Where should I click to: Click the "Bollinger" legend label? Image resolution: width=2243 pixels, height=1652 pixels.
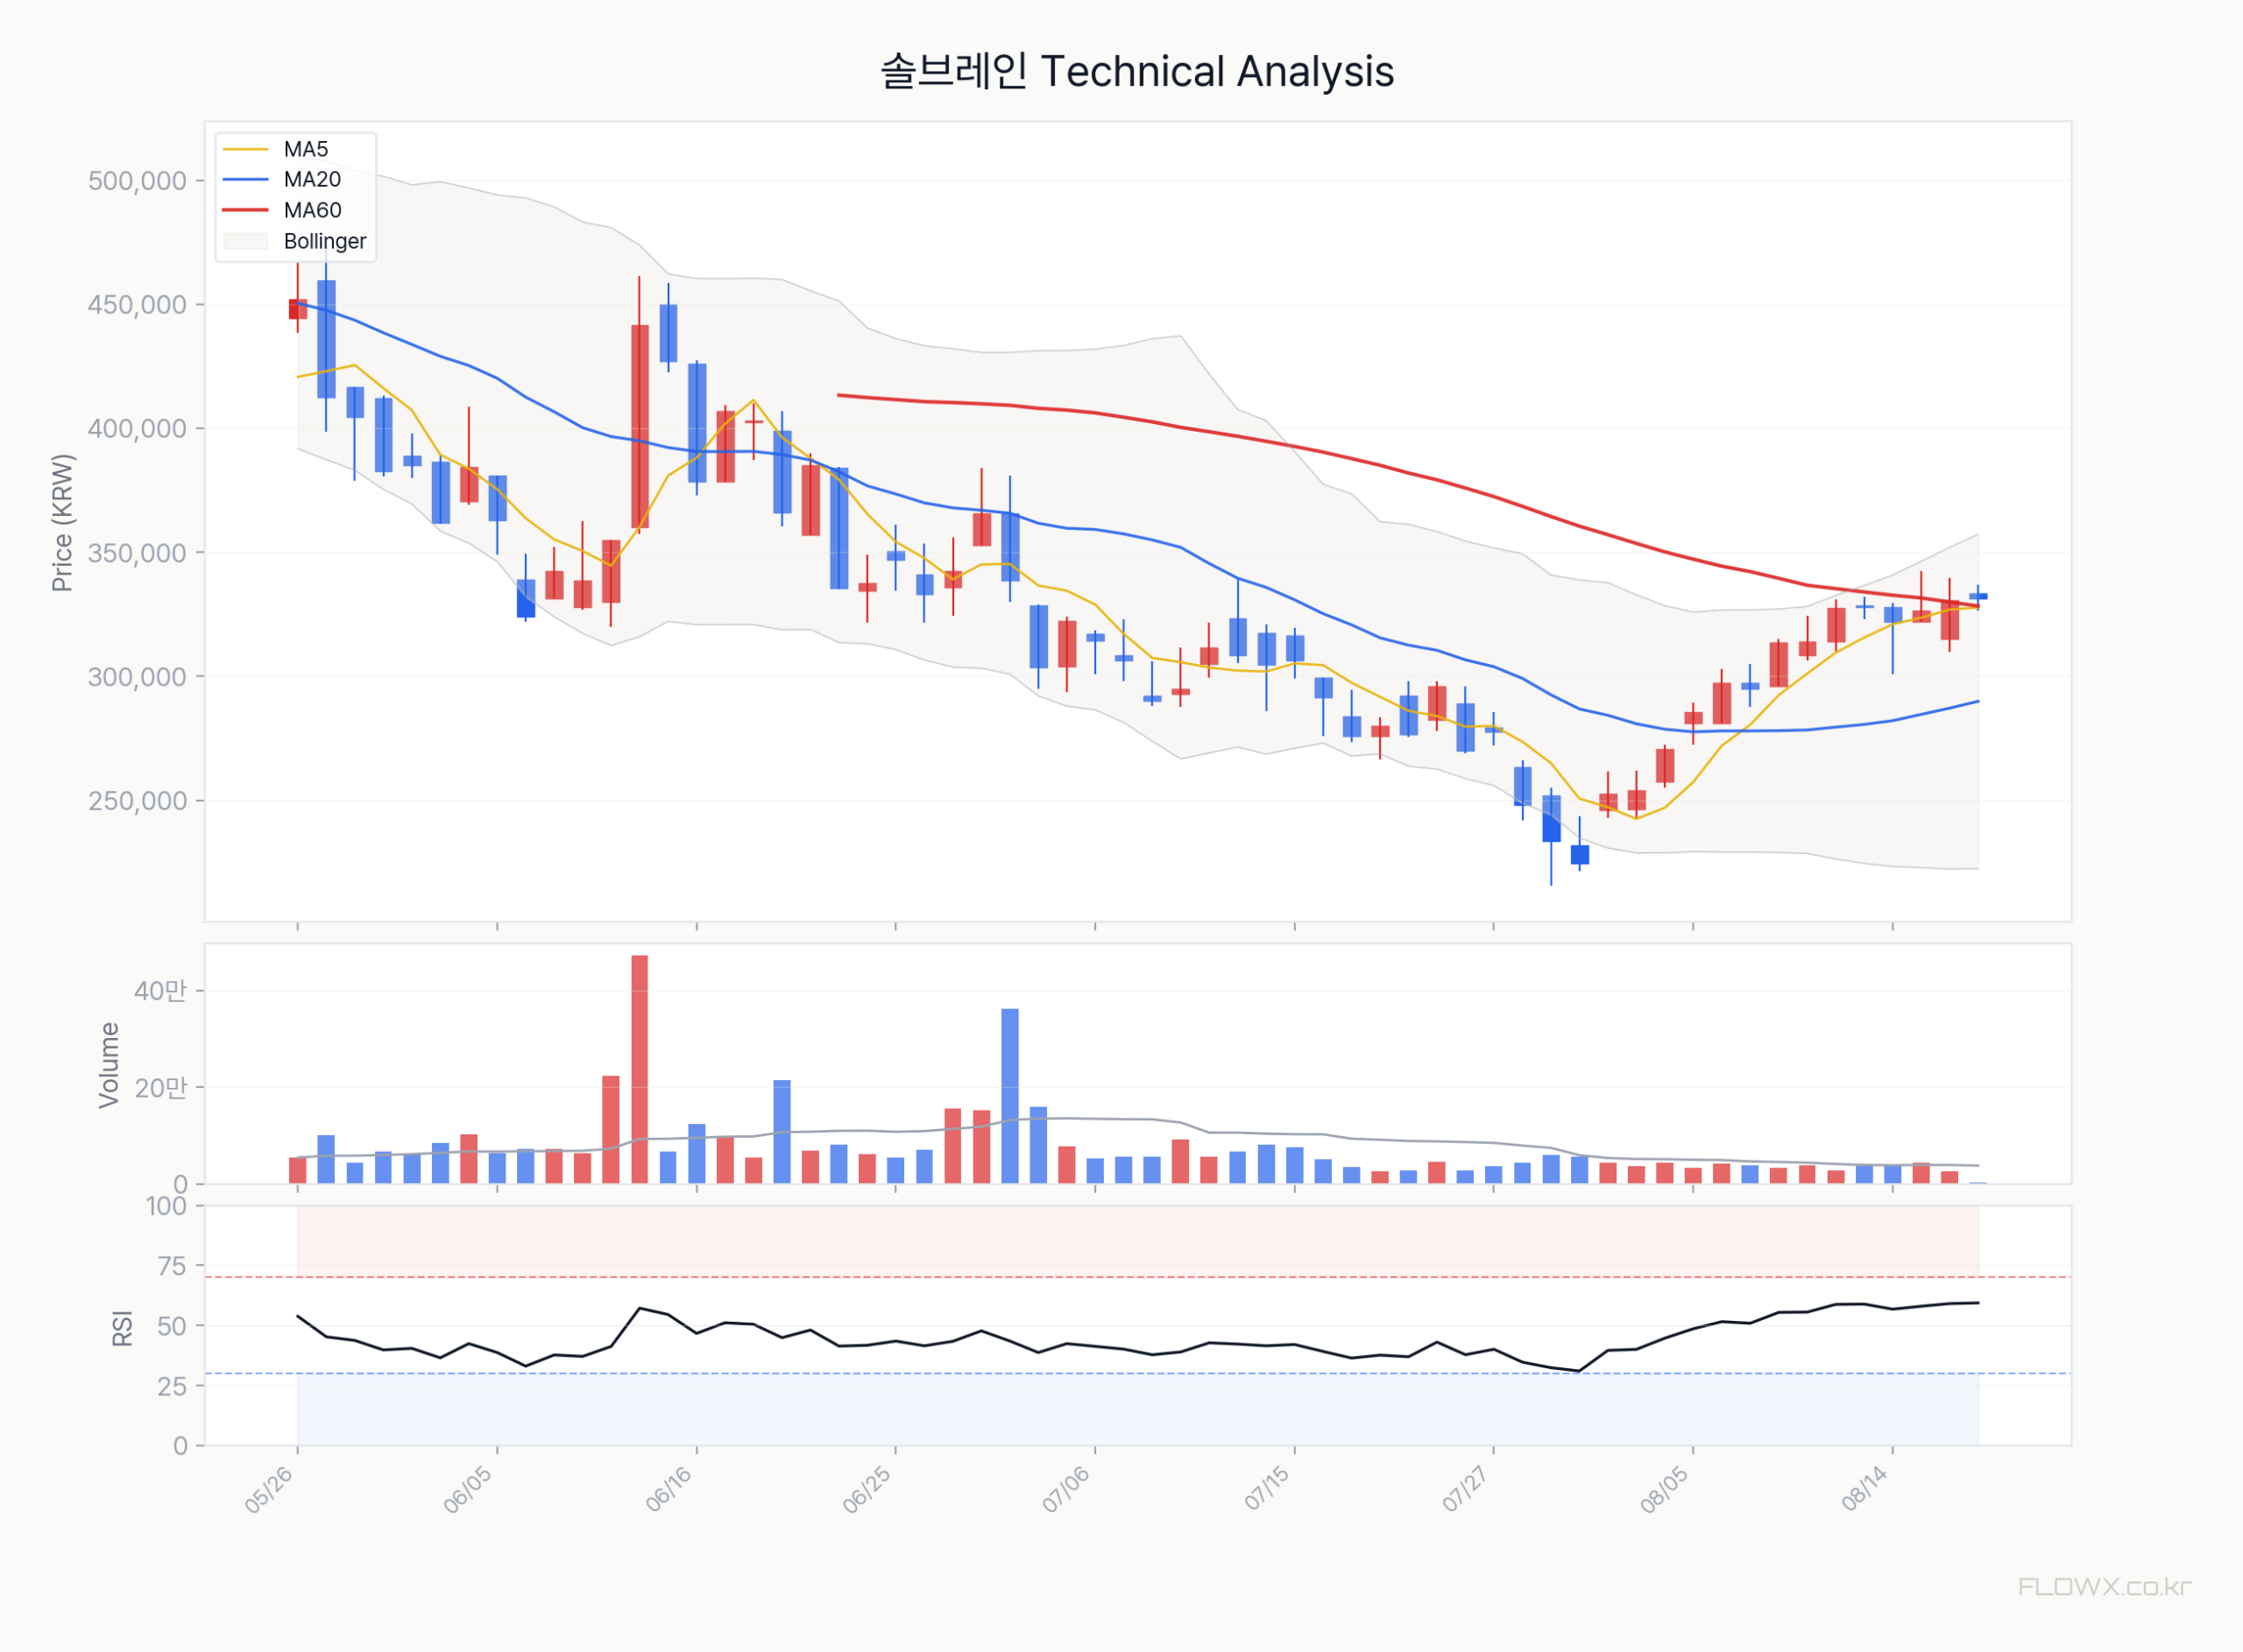pyautogui.click(x=325, y=241)
